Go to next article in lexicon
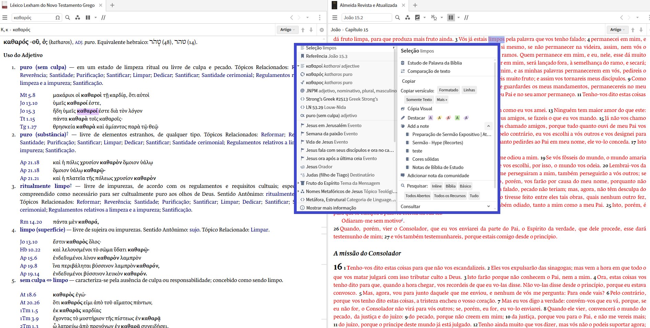Screen dimensions: 650x328 coord(311,30)
